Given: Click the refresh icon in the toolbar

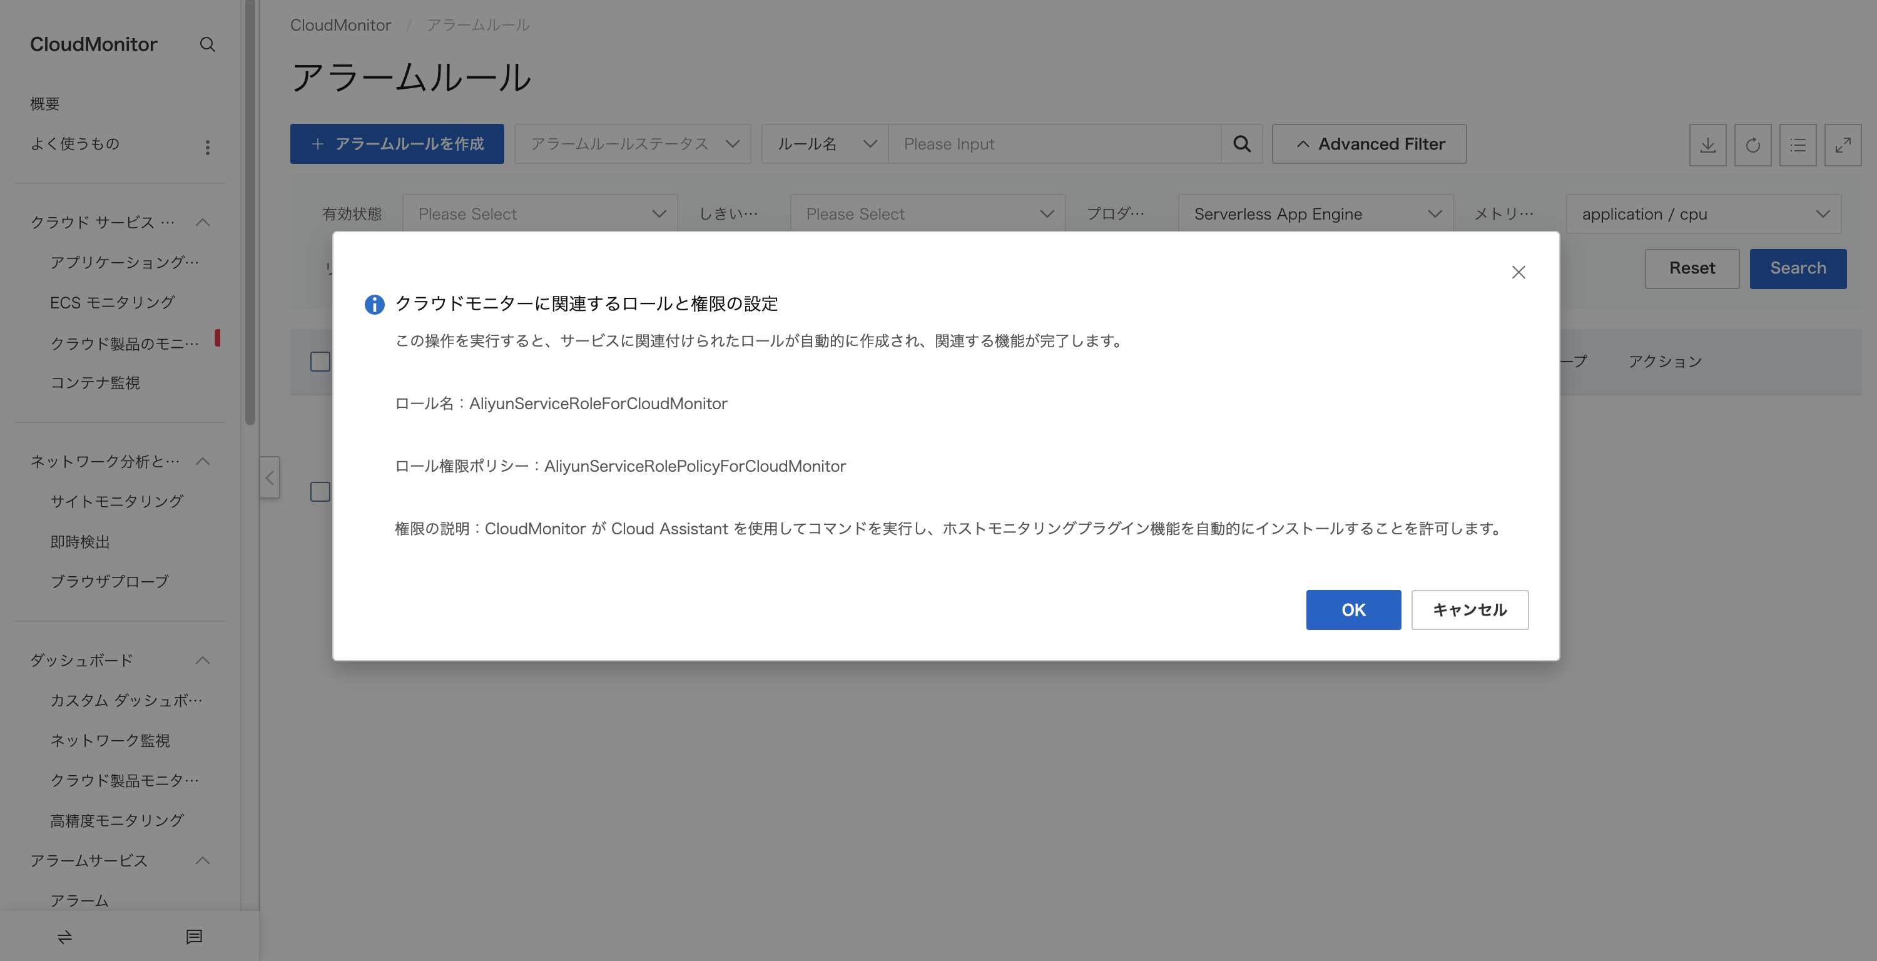Looking at the screenshot, I should coord(1752,145).
